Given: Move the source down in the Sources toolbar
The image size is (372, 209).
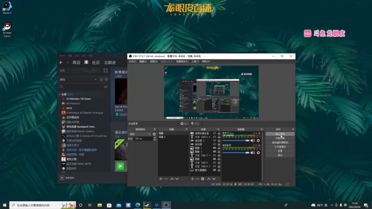Looking at the screenshot, I should click(x=214, y=179).
